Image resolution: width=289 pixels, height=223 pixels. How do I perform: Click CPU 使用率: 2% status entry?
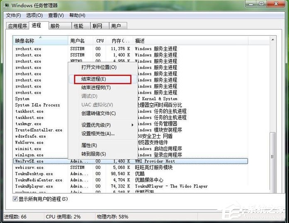(x=63, y=216)
